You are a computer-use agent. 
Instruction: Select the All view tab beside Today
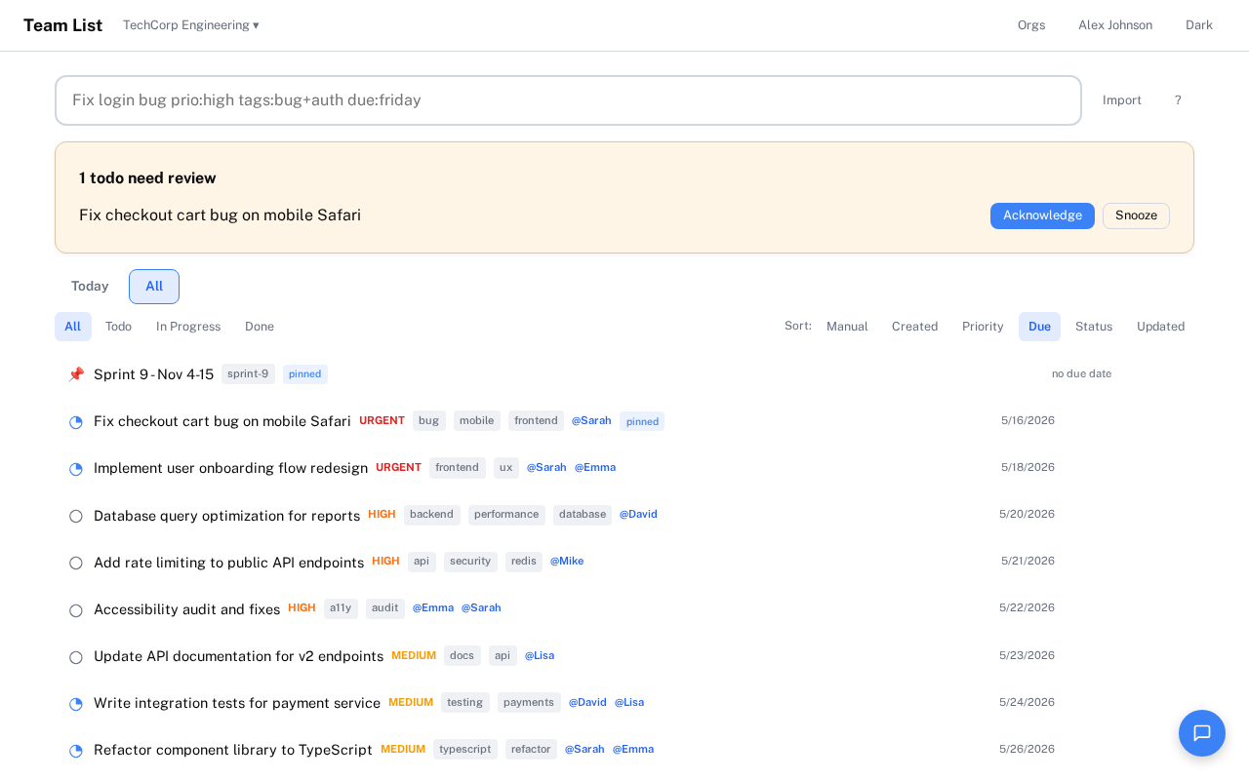pyautogui.click(x=154, y=287)
